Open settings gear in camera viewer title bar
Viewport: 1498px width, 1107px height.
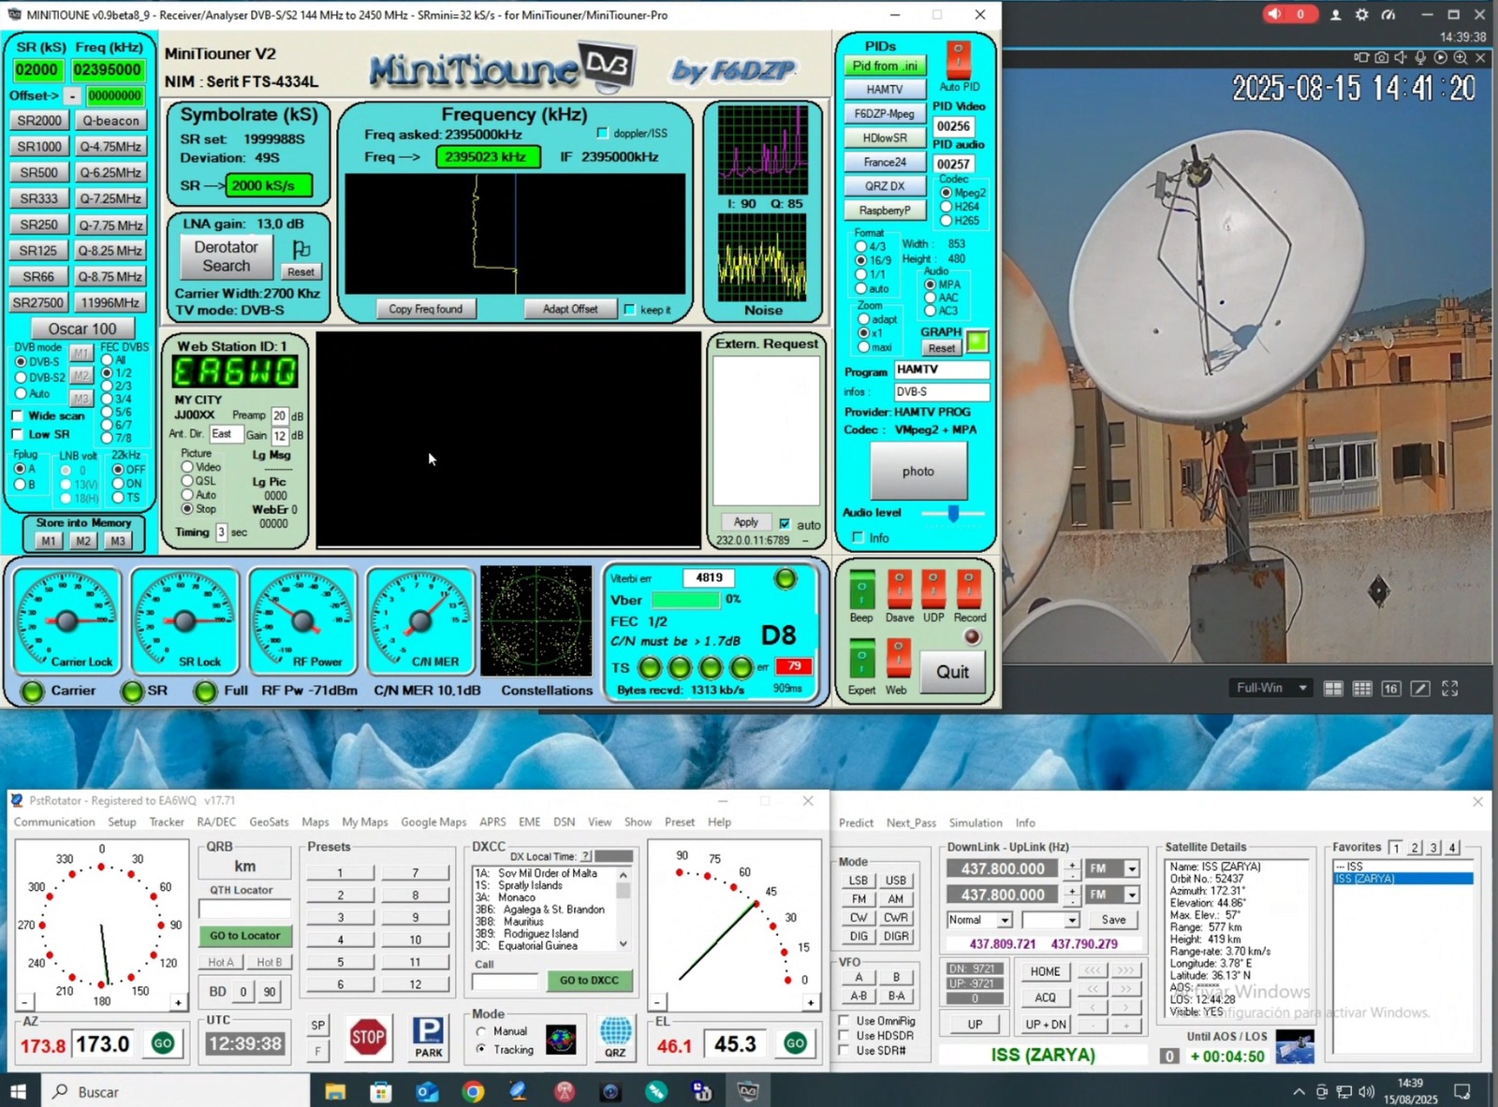tap(1361, 15)
